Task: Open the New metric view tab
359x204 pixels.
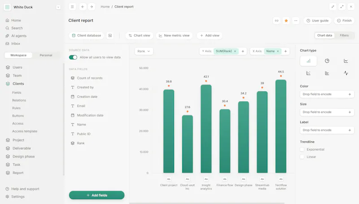Action: click(174, 35)
